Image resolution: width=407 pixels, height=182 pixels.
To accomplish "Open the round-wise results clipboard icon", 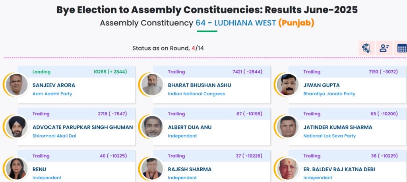I will 366,48.
